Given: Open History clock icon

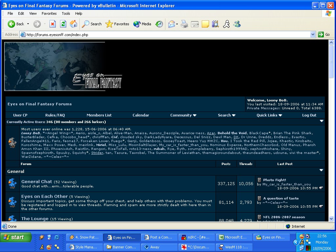Looking at the screenshot, I should pyautogui.click(x=159, y=24).
